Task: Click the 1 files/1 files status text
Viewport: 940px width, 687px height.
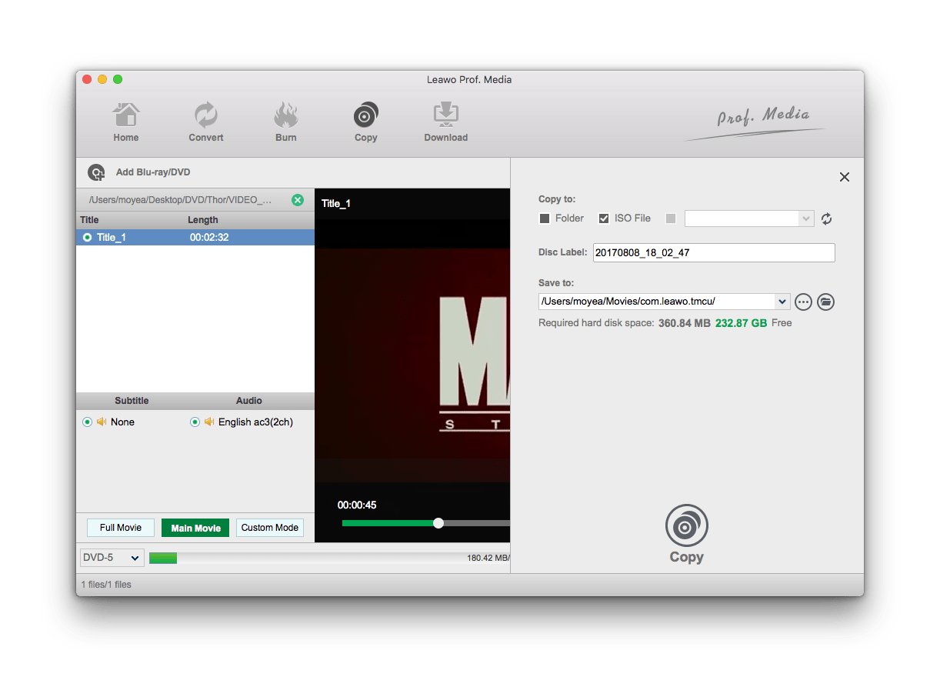Action: 106,585
